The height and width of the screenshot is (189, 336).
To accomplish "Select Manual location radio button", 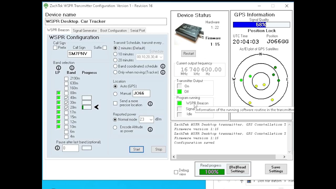I will coord(115,93).
